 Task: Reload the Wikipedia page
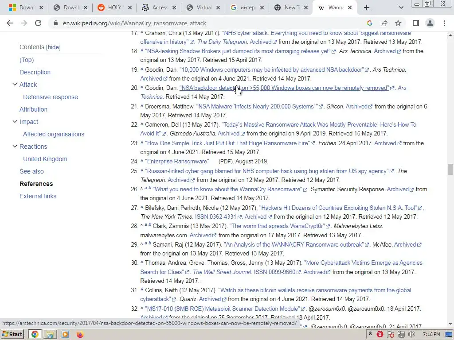(x=38, y=23)
